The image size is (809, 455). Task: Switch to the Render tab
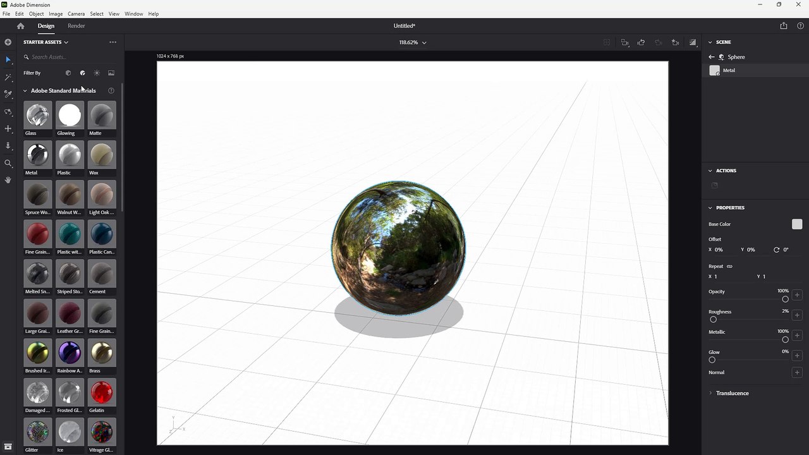[76, 26]
